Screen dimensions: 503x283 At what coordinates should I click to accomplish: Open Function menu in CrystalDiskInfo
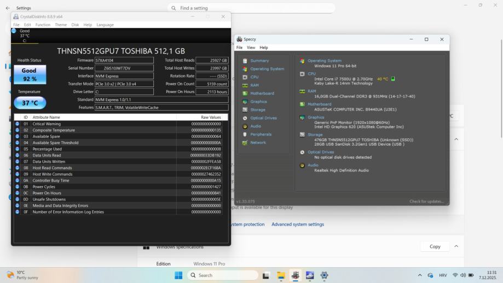(43, 25)
